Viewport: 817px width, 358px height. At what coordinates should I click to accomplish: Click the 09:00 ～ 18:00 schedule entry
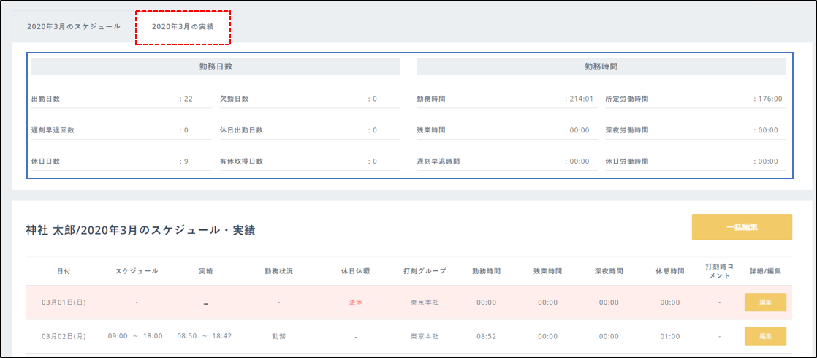pyautogui.click(x=135, y=336)
